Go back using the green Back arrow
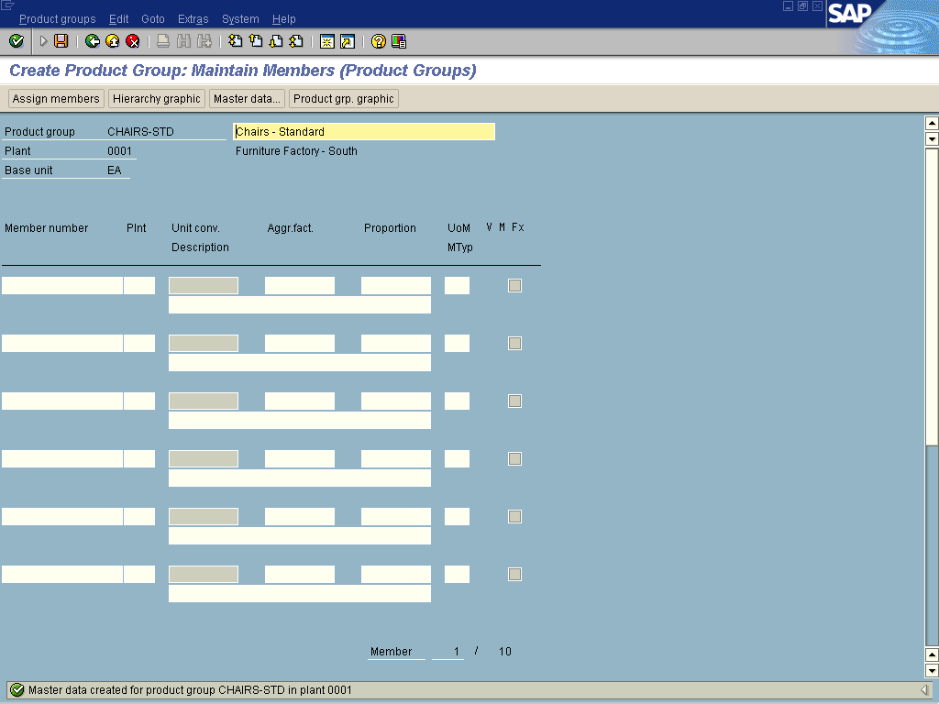This screenshot has height=704, width=939. [x=93, y=40]
